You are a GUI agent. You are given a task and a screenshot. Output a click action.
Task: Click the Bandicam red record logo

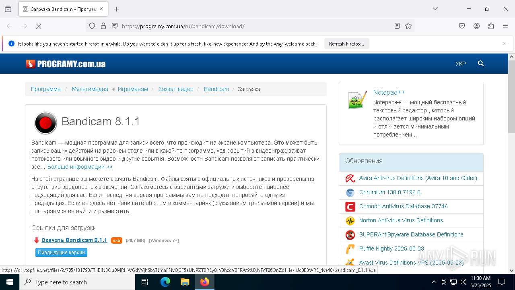pyautogui.click(x=45, y=123)
